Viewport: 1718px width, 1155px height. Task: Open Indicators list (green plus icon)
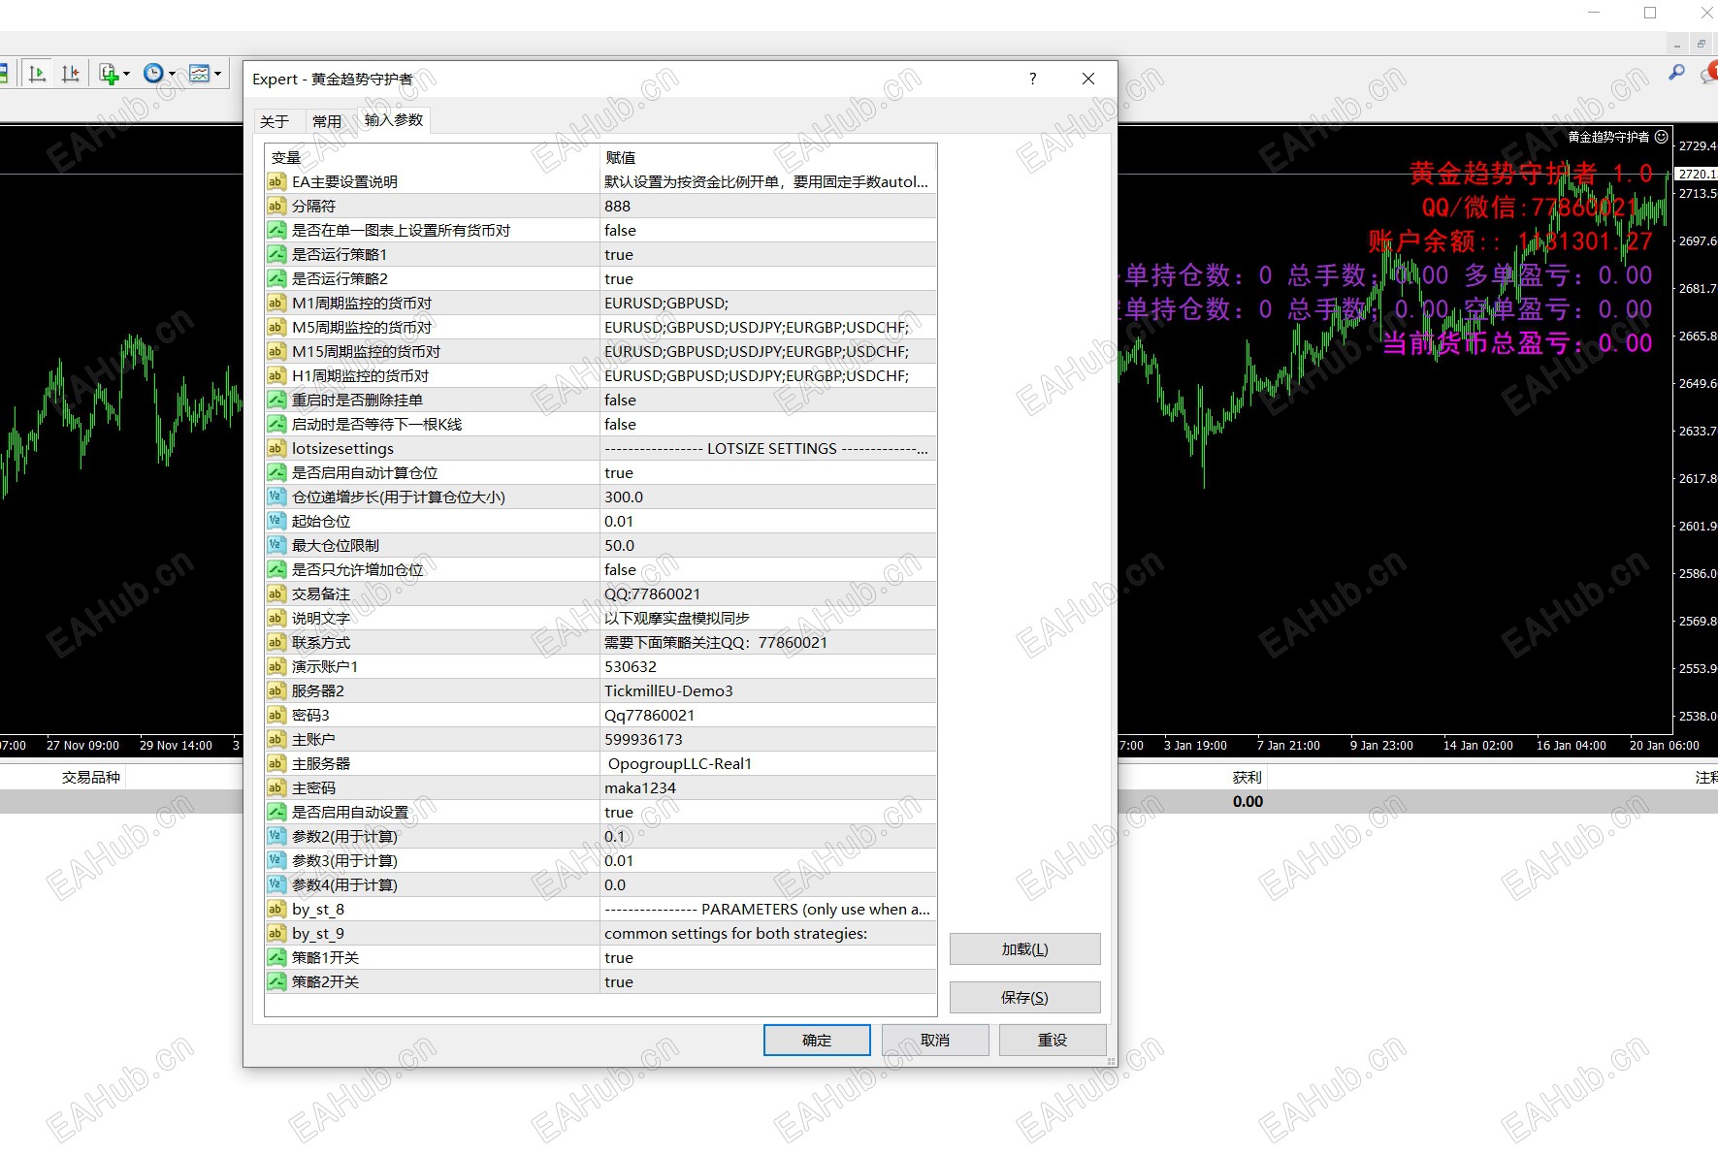pyautogui.click(x=109, y=74)
